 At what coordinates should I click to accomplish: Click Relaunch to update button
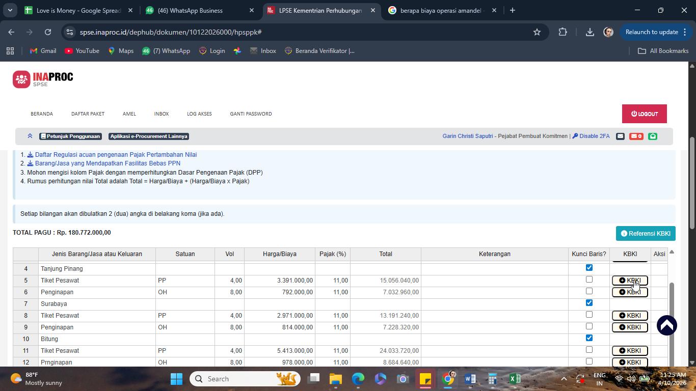[656, 32]
